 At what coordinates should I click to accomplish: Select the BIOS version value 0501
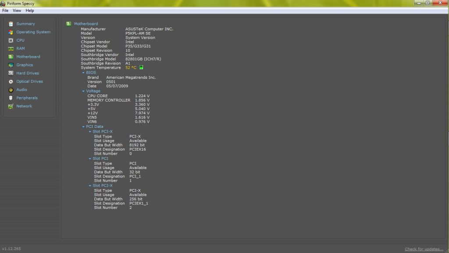pyautogui.click(x=111, y=82)
